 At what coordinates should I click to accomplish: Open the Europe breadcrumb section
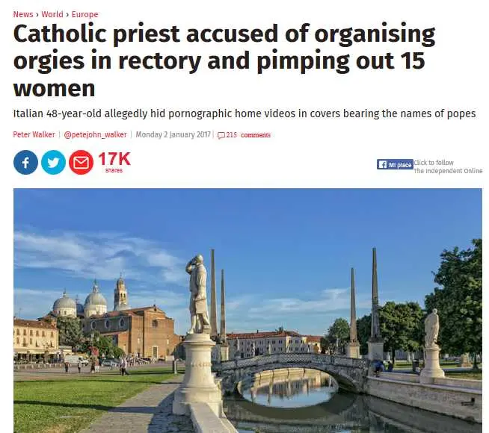(84, 14)
